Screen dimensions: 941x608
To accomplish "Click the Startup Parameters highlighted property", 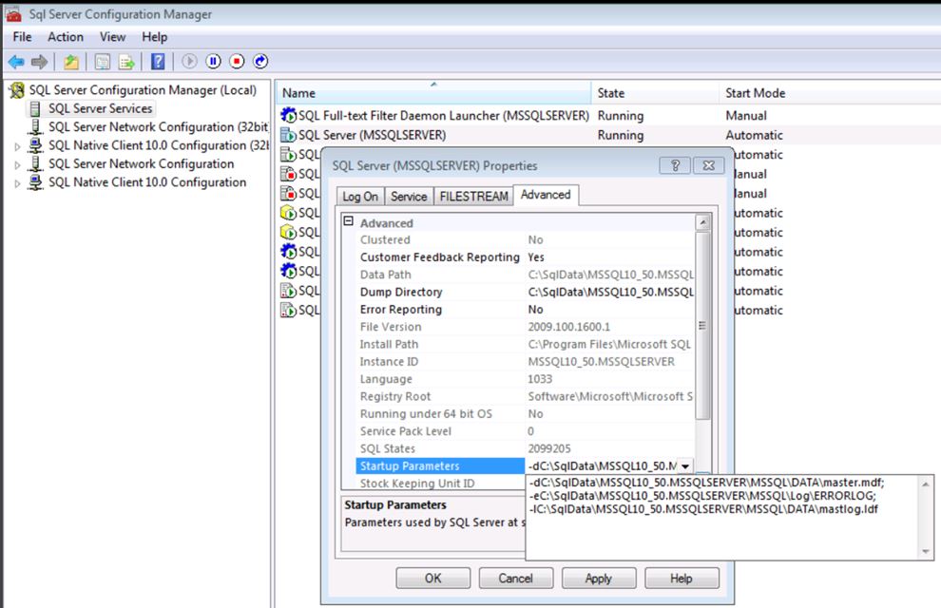I will [x=440, y=465].
